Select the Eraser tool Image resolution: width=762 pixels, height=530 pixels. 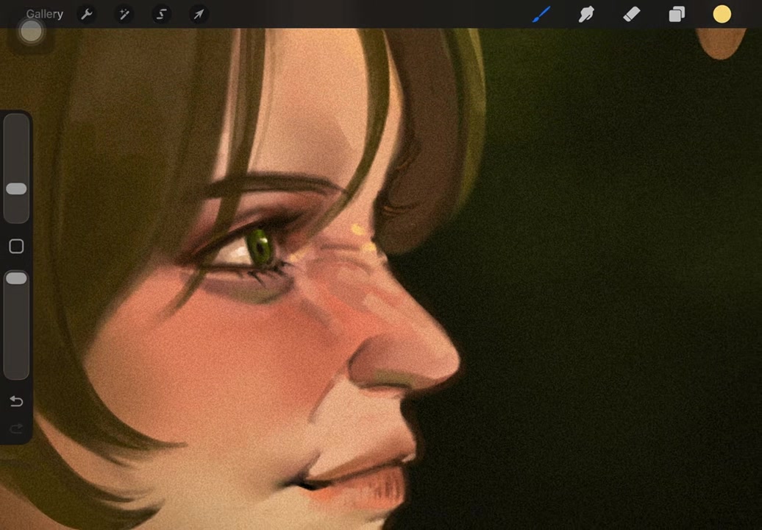(631, 14)
